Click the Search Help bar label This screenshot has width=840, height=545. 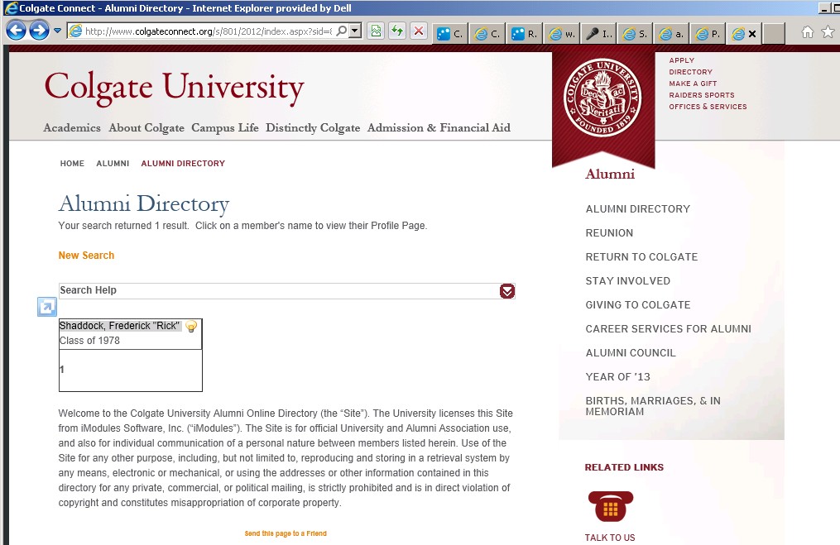click(x=88, y=290)
